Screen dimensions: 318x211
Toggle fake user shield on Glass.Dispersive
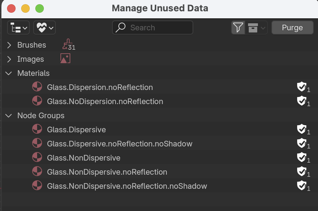[x=301, y=129]
